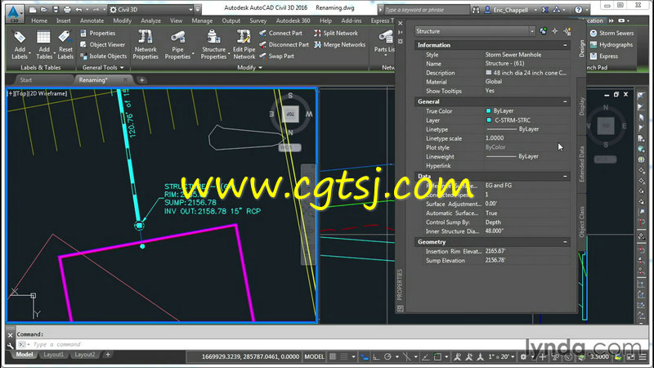Choose the Connect Part command

point(280,33)
